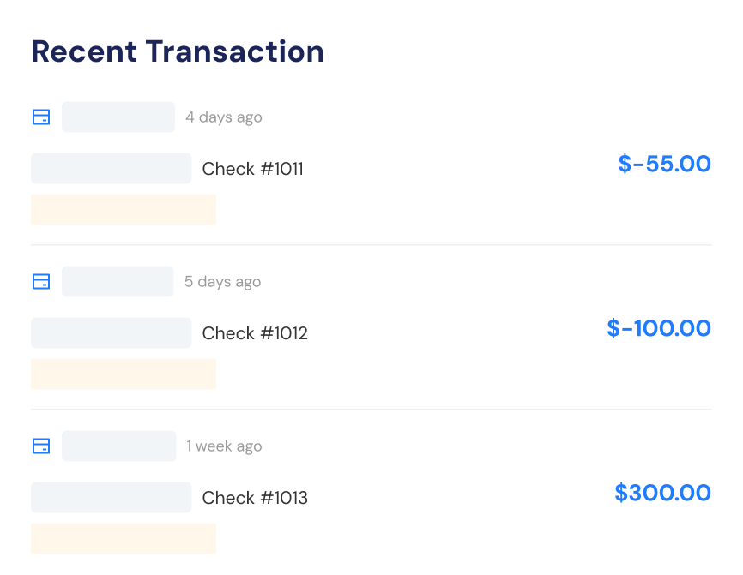Open the Check #1013 transaction
This screenshot has width=743, height=575.
coord(255,498)
